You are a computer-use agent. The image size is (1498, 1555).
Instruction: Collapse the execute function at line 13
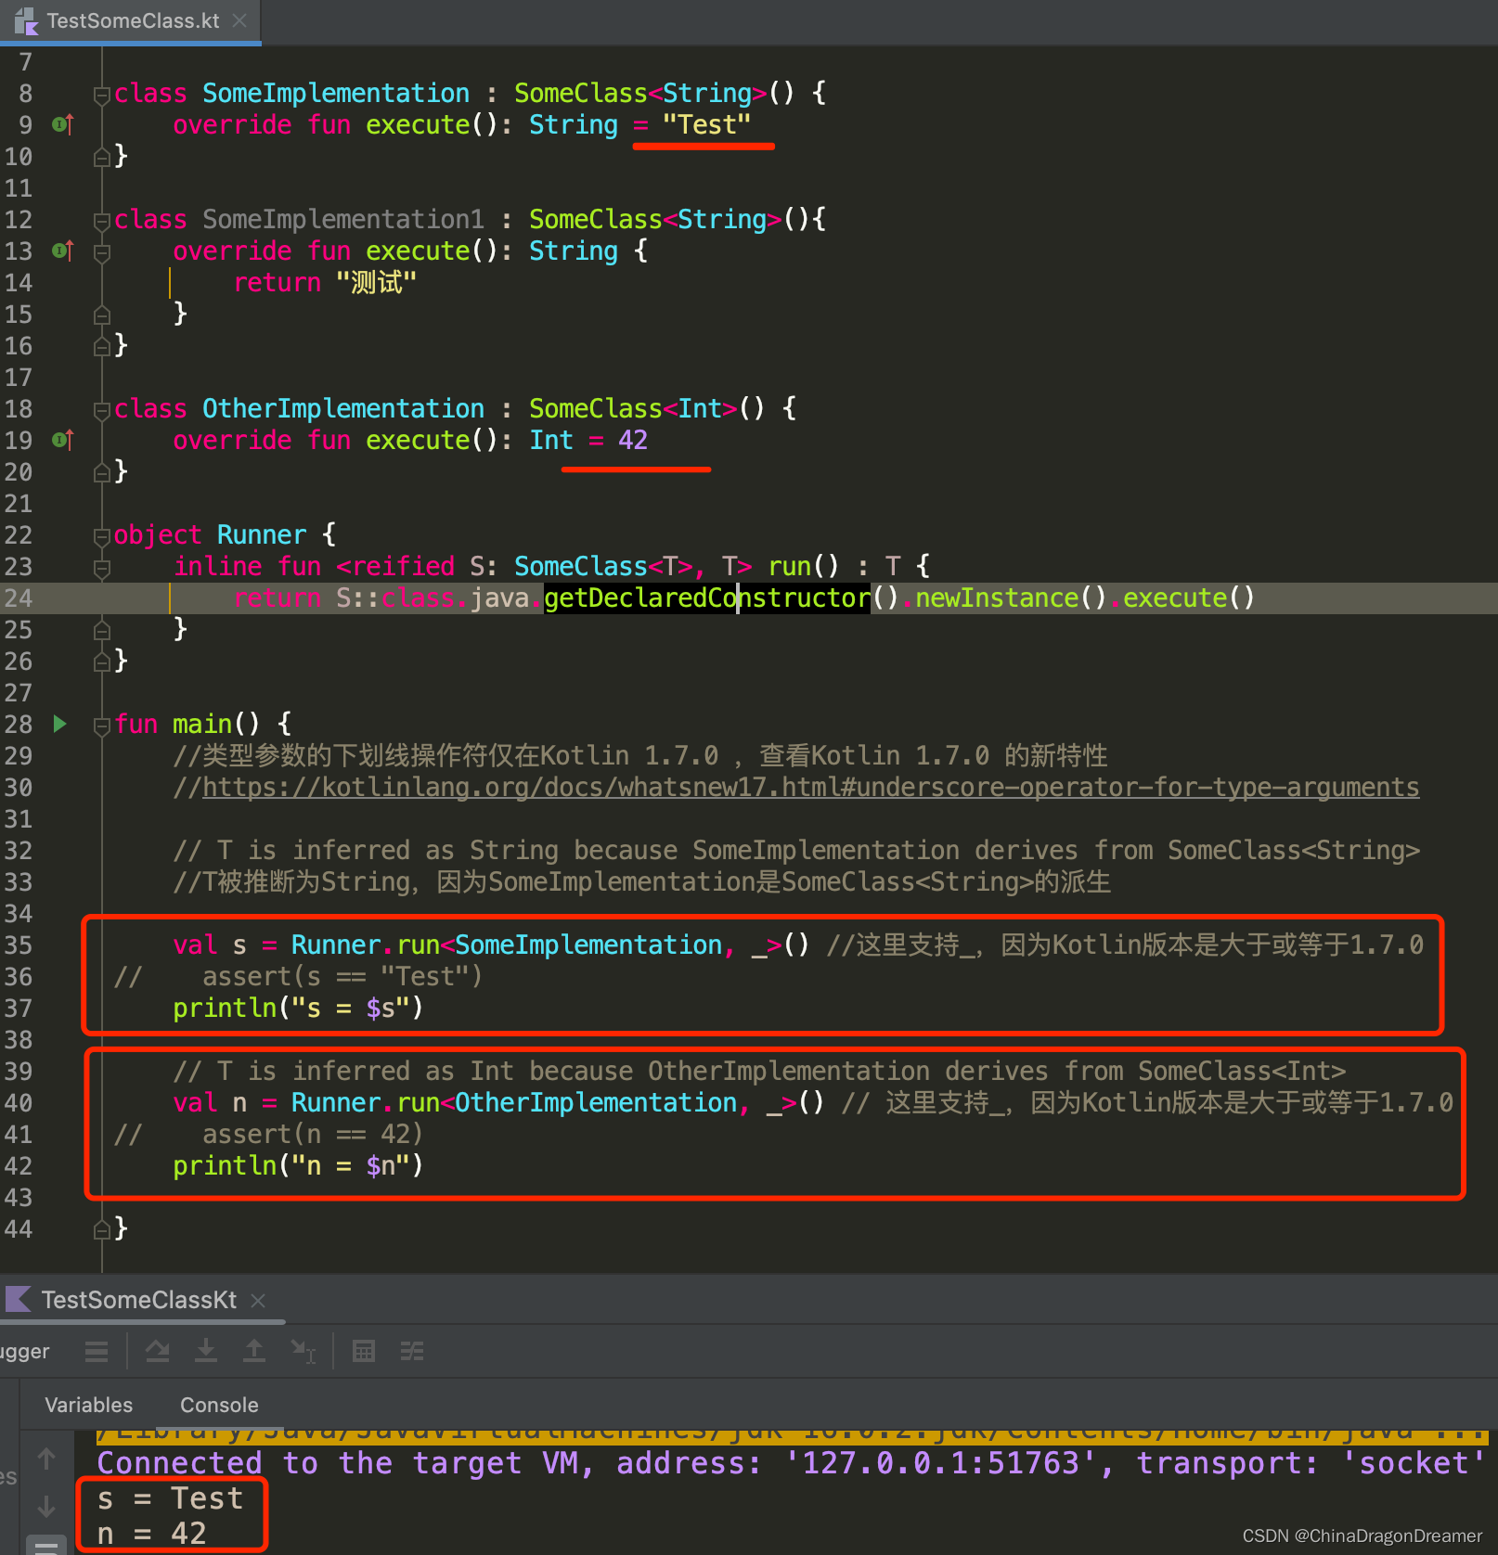point(102,251)
